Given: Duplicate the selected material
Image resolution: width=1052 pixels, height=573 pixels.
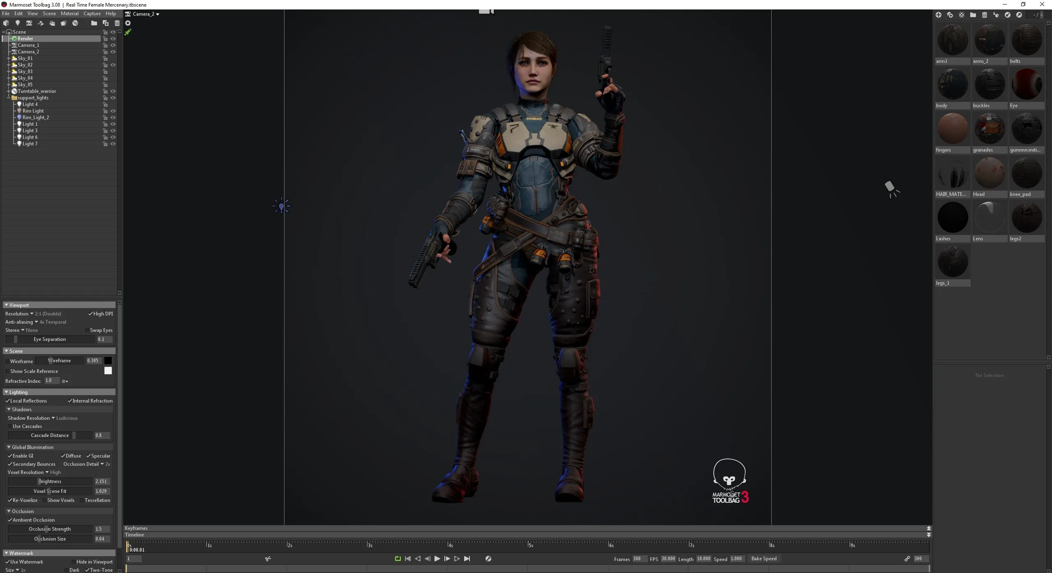Looking at the screenshot, I should [950, 15].
